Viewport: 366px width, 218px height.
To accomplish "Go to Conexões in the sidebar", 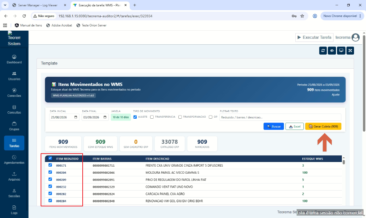I will tap(14, 93).
